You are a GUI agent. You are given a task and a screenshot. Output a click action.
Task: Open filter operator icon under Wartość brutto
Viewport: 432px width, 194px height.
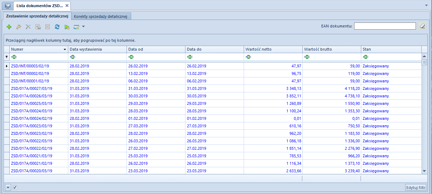click(x=307, y=57)
